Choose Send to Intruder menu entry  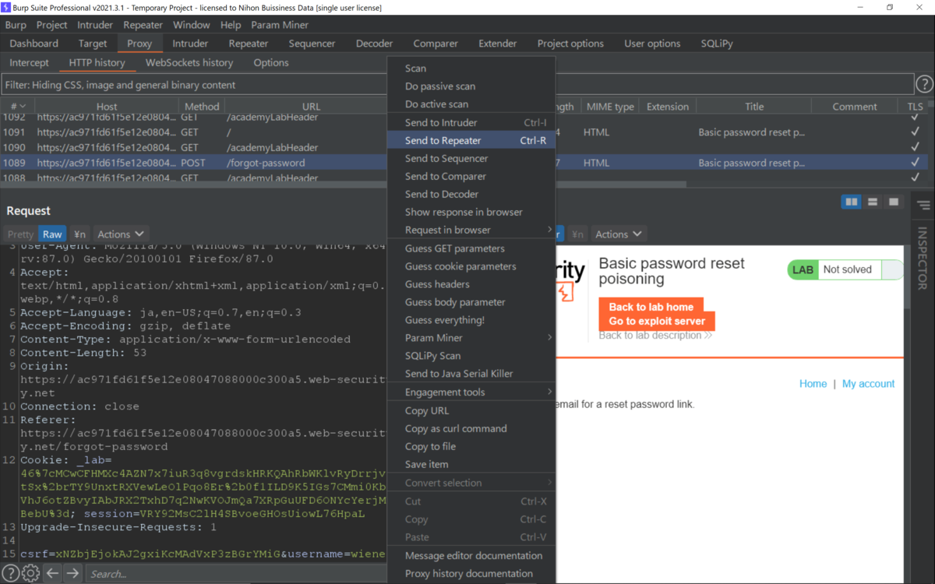(471, 122)
